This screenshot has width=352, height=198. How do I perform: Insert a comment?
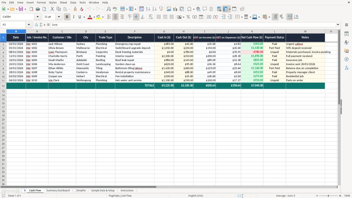(x=205, y=9)
